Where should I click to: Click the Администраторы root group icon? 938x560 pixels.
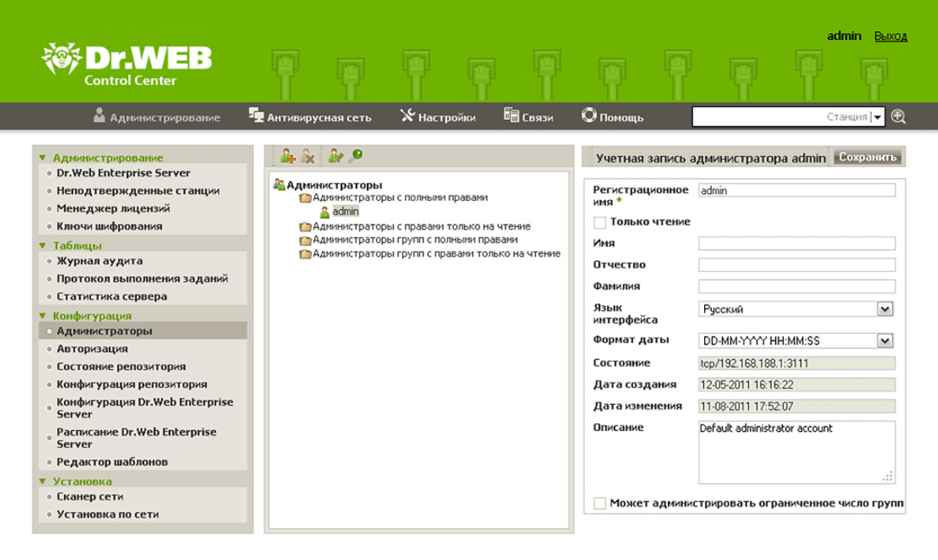coord(279,185)
